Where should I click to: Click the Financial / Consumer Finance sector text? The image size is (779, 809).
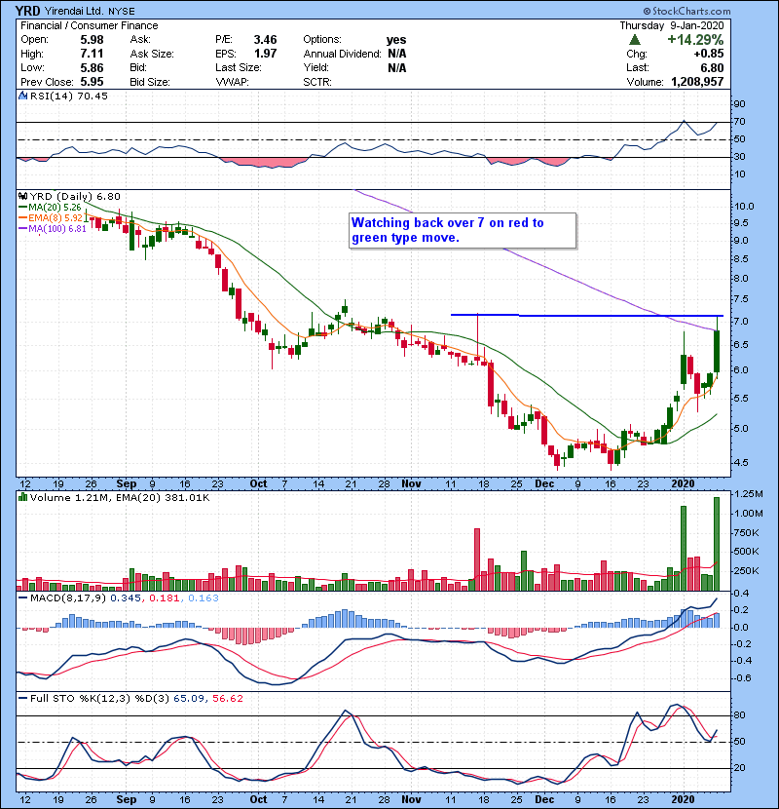[90, 25]
